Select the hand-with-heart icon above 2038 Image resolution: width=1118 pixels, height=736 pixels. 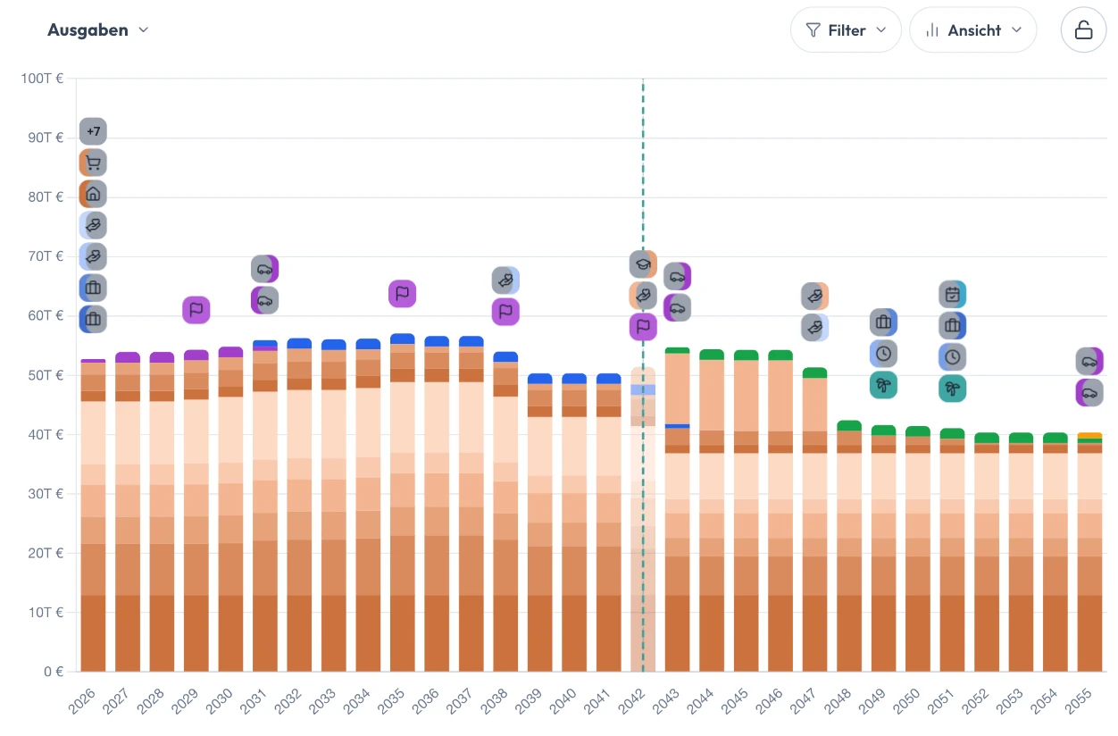click(x=505, y=280)
